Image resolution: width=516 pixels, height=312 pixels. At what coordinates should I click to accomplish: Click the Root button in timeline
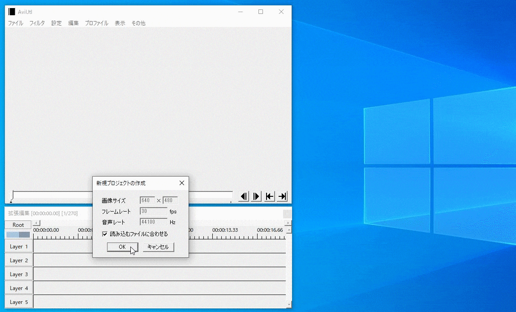click(18, 225)
